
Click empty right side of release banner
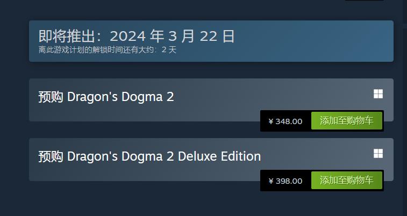pos(323,41)
